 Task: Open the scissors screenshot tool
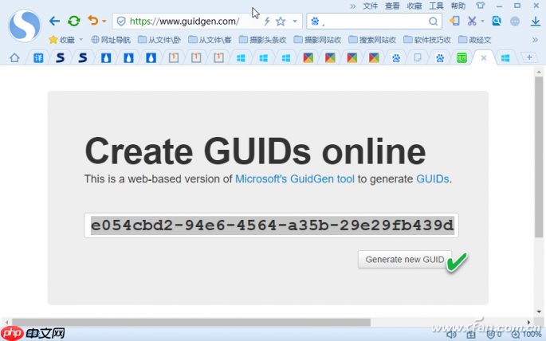coord(473,21)
